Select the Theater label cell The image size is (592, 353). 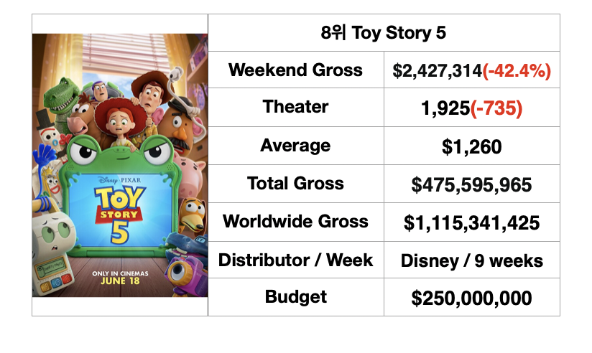tap(295, 107)
